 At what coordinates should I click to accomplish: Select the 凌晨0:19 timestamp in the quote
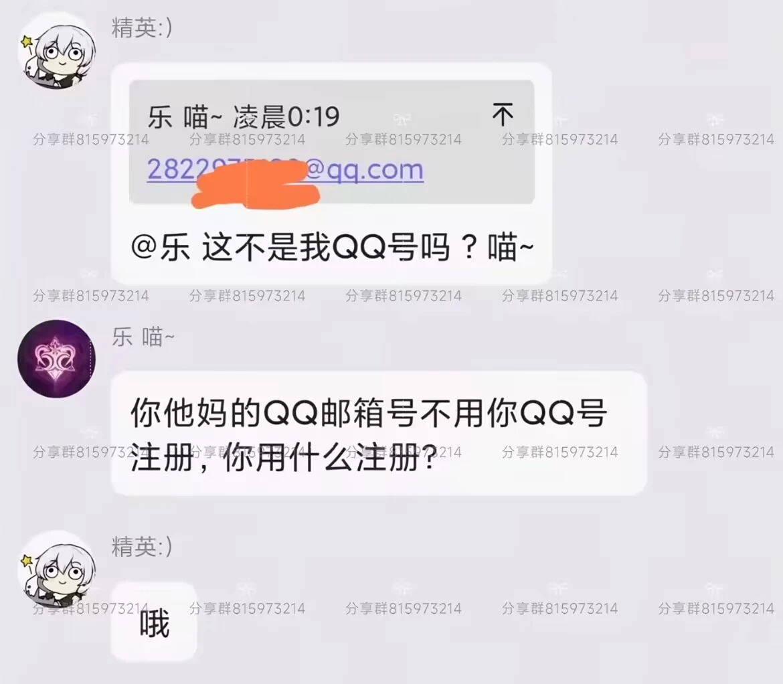pos(286,117)
